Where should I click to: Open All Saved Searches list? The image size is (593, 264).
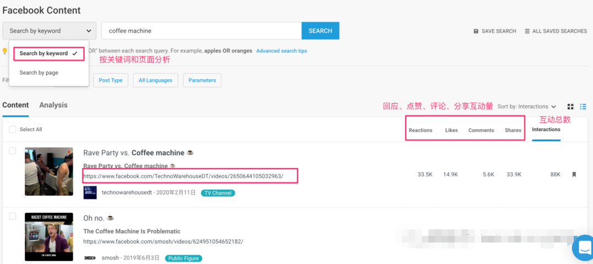tap(556, 31)
